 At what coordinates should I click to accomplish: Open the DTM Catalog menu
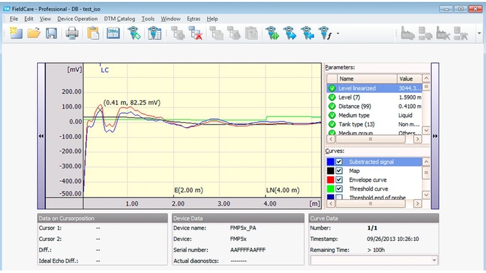[x=119, y=19]
